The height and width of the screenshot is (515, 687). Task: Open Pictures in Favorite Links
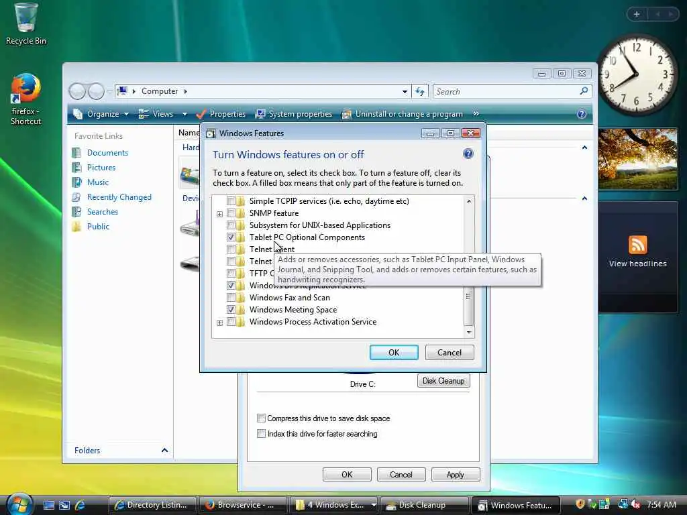click(x=101, y=167)
